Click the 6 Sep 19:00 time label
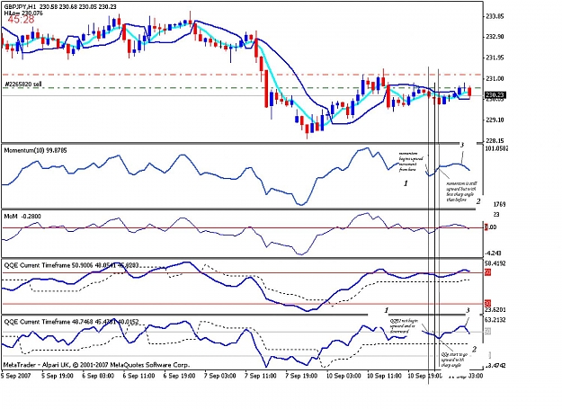The height and width of the screenshot is (409, 562). click(x=180, y=376)
